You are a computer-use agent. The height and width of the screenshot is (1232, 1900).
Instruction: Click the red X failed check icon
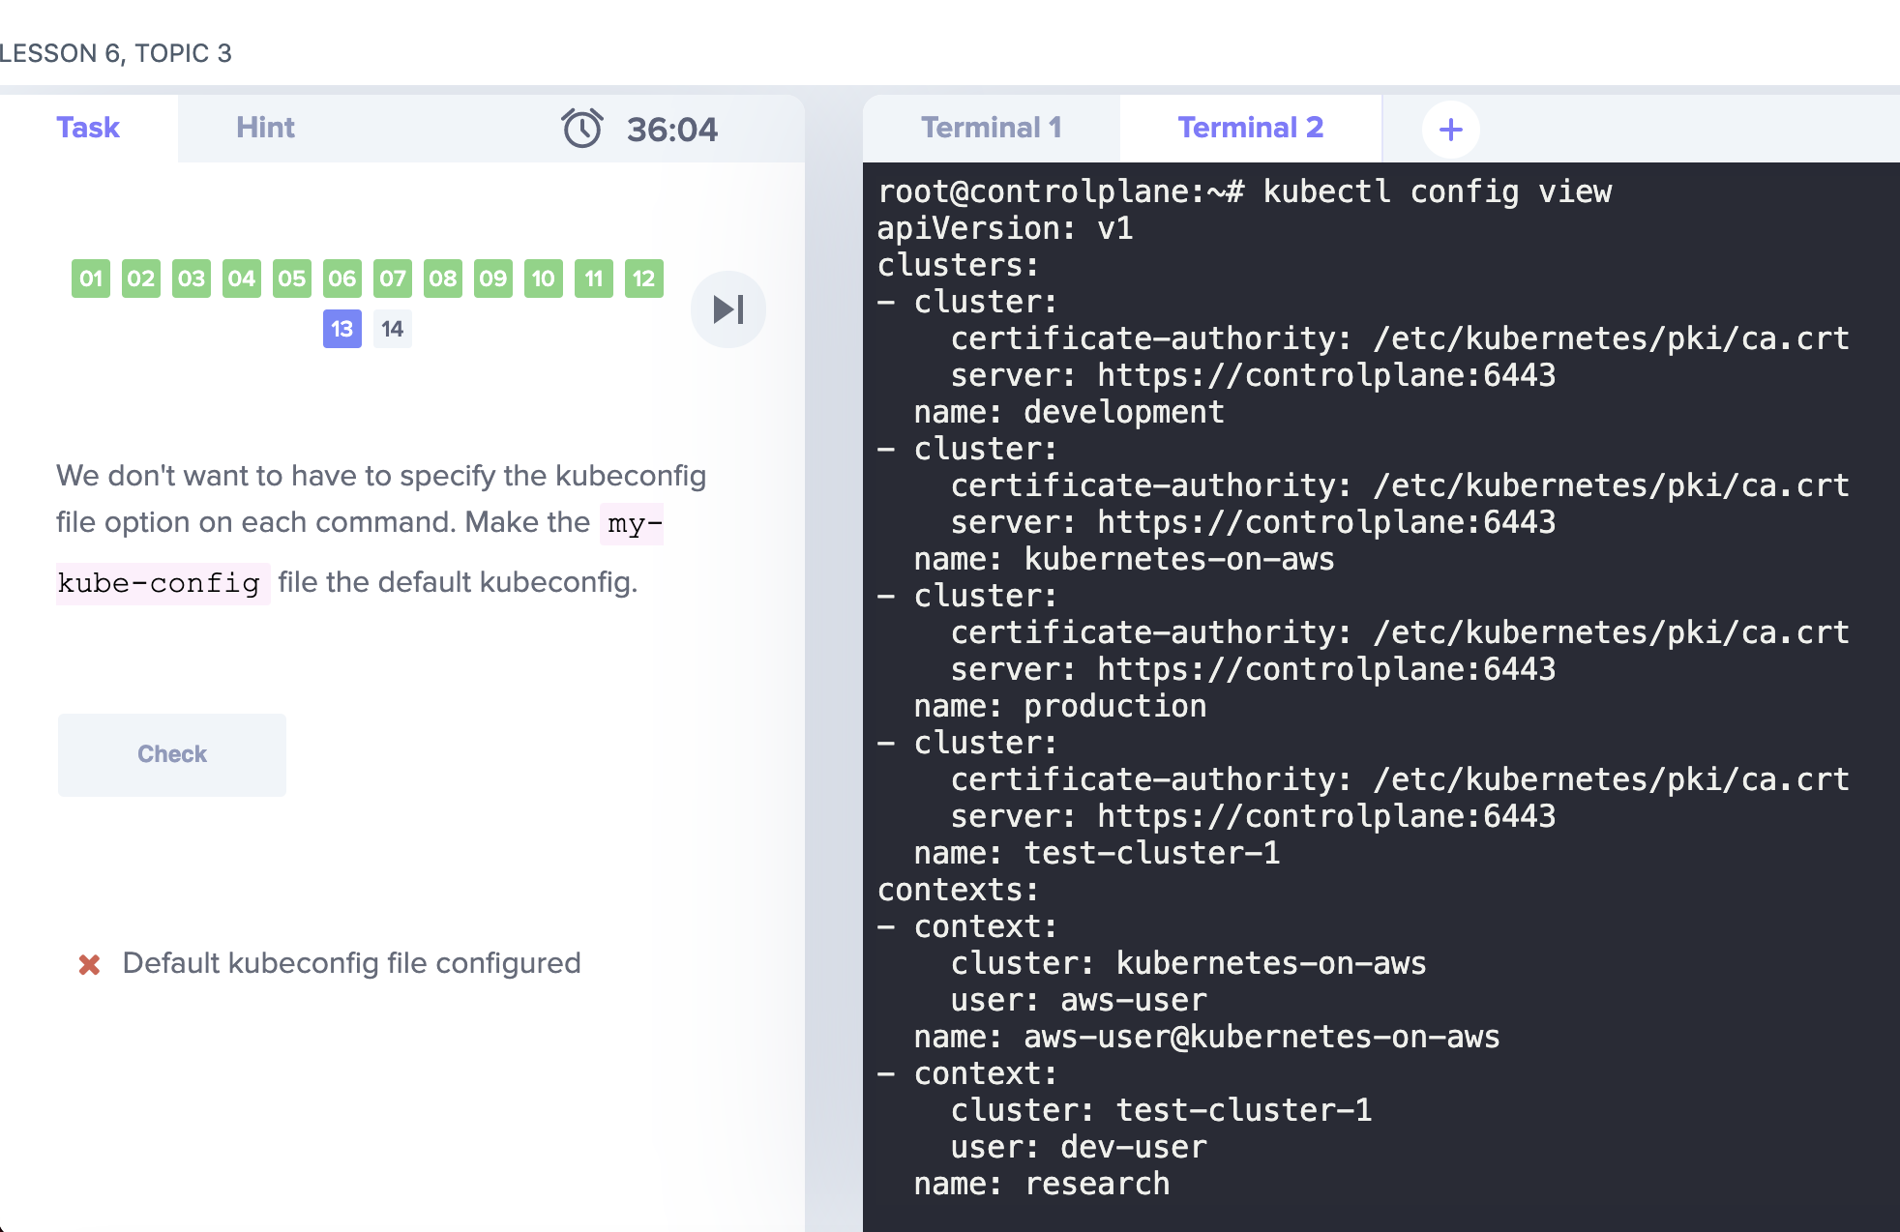pyautogui.click(x=89, y=964)
